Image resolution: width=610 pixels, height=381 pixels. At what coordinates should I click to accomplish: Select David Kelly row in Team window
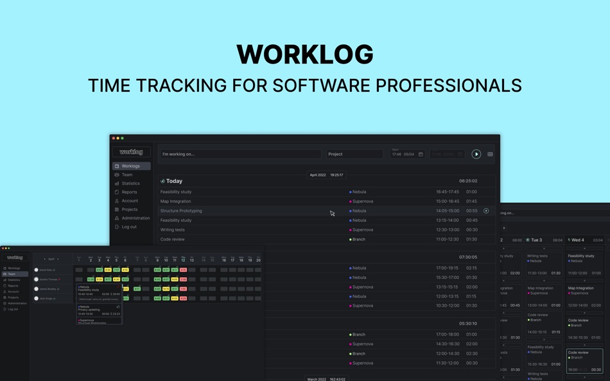point(53,270)
